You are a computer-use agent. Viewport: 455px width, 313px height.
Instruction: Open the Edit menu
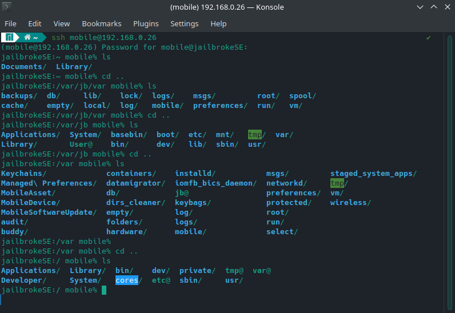[x=35, y=23]
